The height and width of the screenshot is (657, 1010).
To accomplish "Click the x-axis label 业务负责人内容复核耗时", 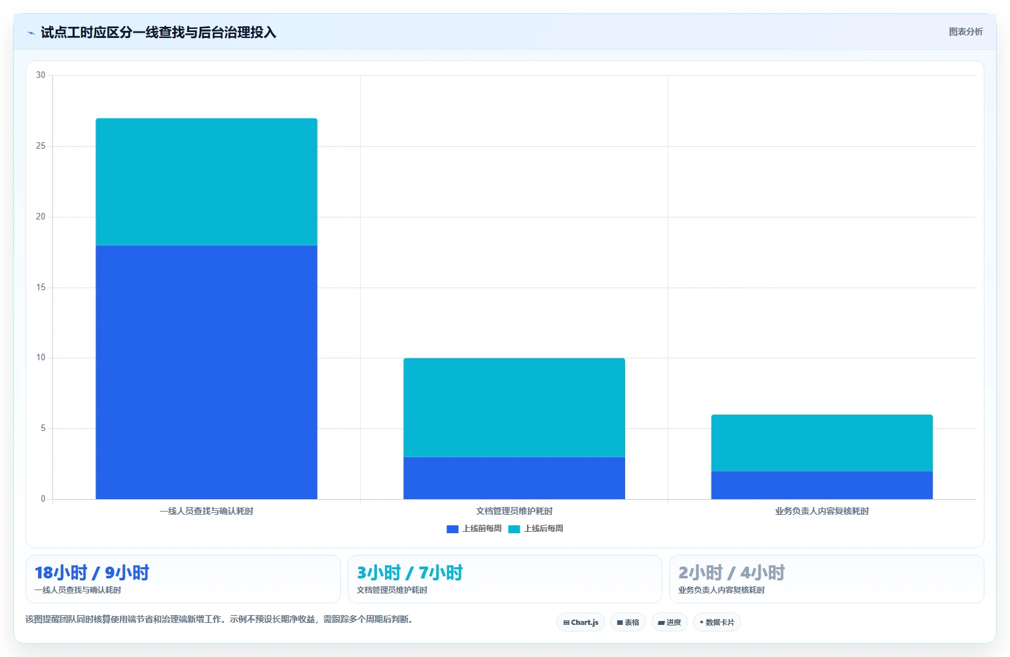I will (x=821, y=511).
